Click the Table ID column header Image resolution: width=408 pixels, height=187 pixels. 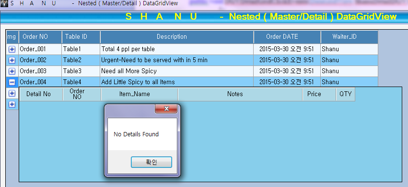pyautogui.click(x=81, y=37)
